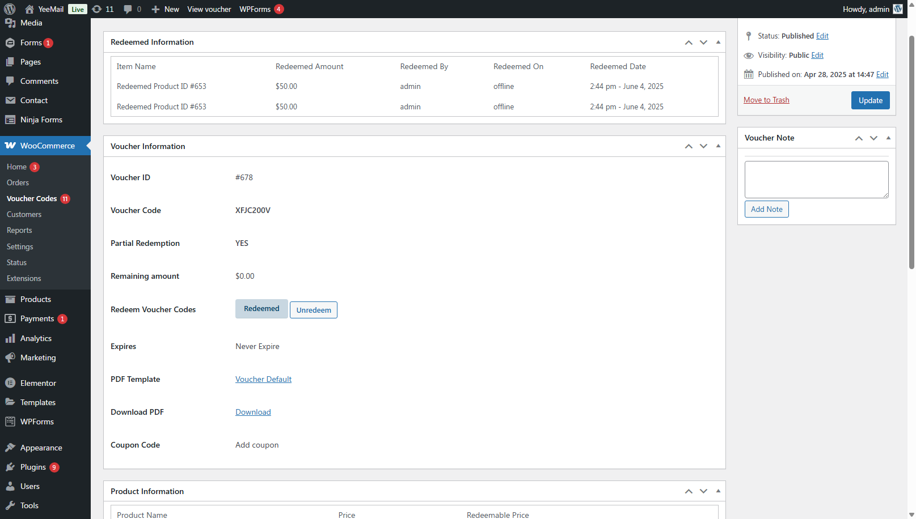Edit the Published status
This screenshot has height=519, width=916.
(822, 36)
